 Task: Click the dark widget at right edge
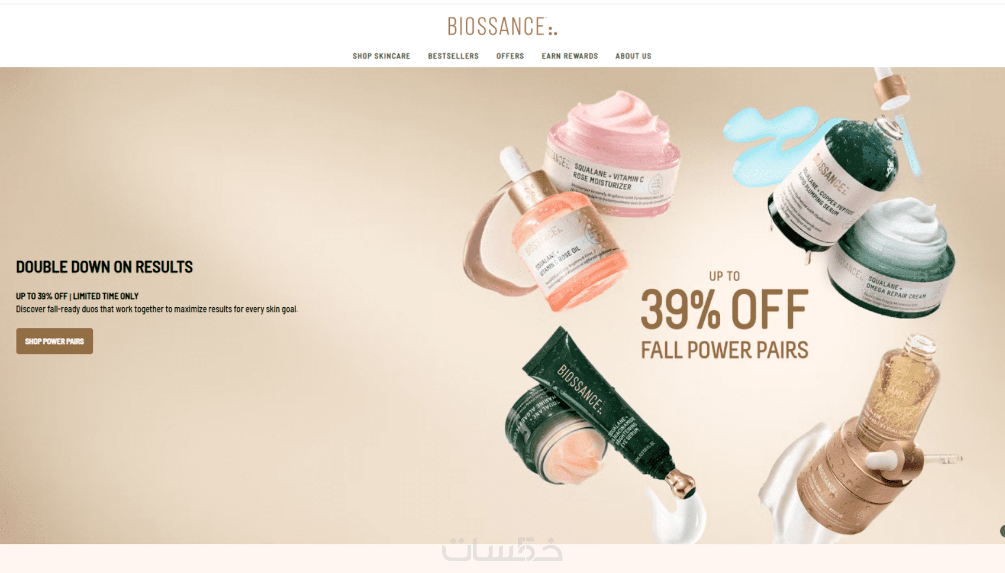click(x=1002, y=531)
